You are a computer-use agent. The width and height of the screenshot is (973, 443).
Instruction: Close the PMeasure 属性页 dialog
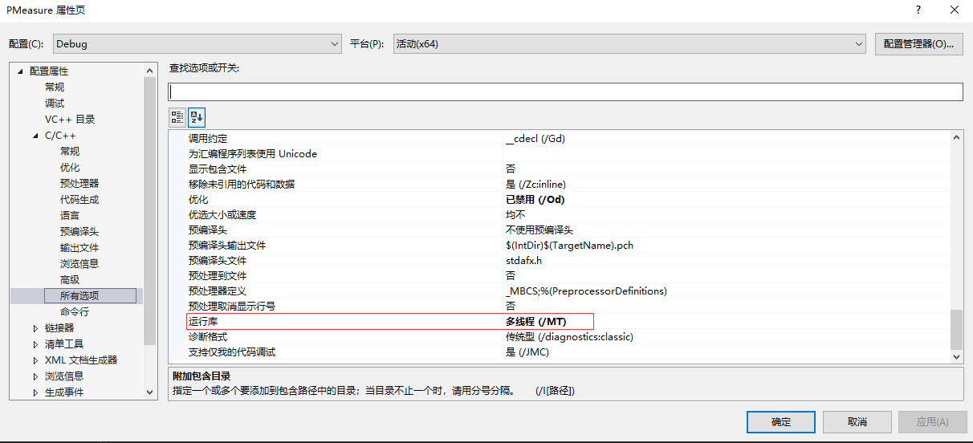(955, 10)
